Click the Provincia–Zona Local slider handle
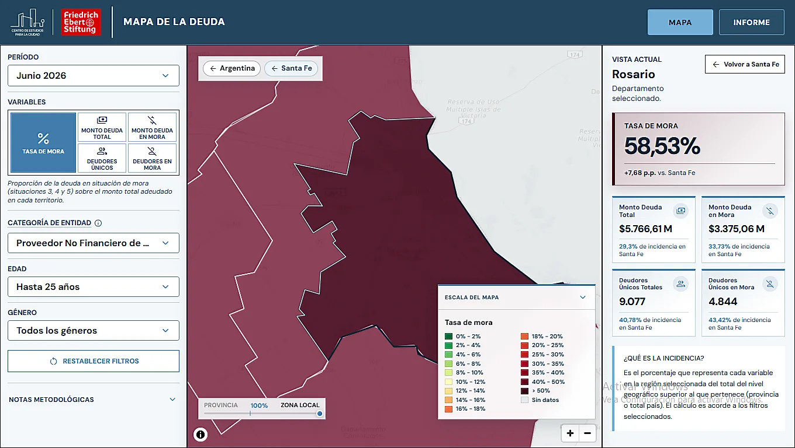 pyautogui.click(x=320, y=414)
